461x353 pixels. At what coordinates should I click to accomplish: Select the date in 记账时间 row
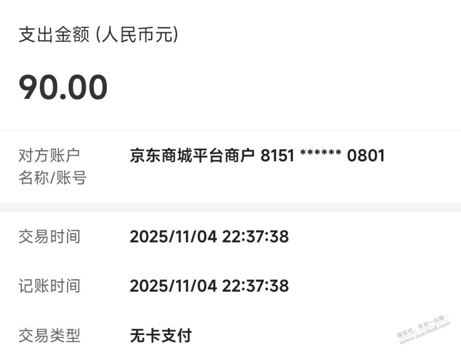[x=173, y=286]
